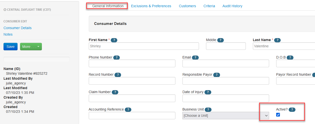Open help icon next to Middle
The image size is (315, 124).
pyautogui.click(x=221, y=40)
